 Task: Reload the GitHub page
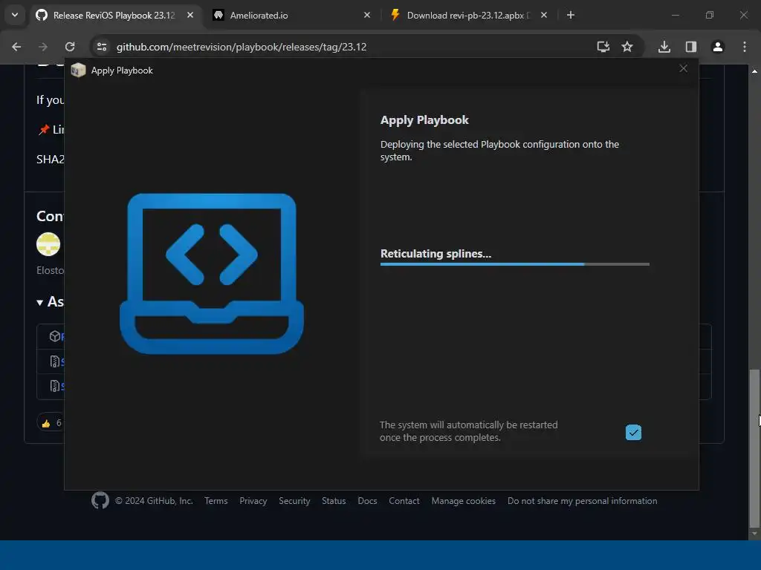(x=70, y=47)
